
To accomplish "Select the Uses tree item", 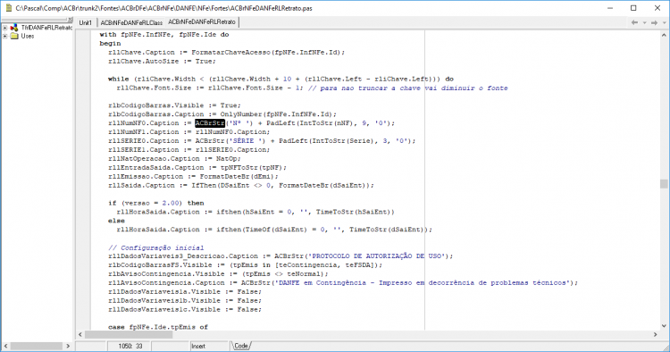I will [x=28, y=37].
